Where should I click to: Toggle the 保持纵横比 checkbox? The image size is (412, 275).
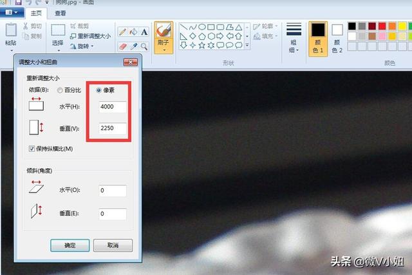(x=32, y=149)
